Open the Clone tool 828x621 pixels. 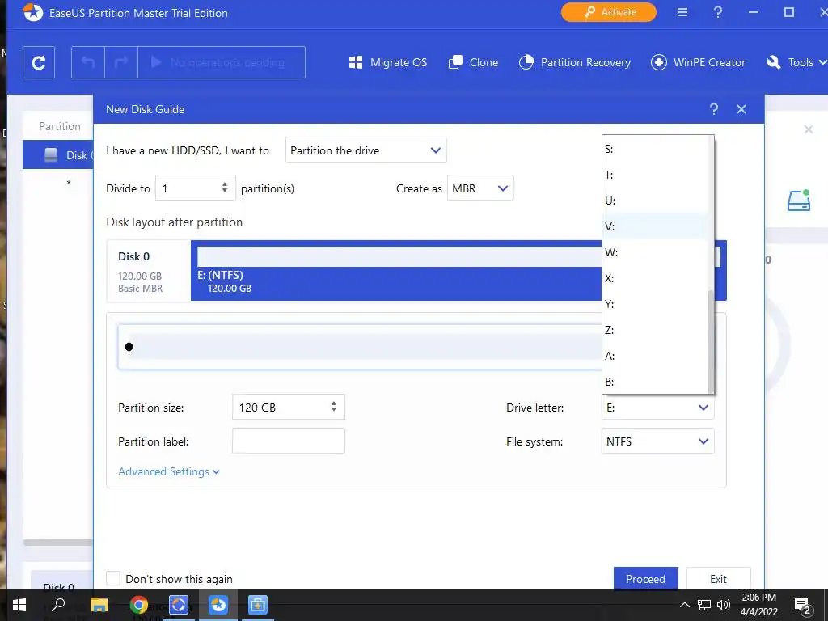click(473, 62)
